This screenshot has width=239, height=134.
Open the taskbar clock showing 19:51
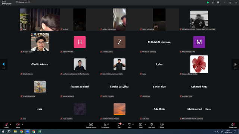[228, 131]
